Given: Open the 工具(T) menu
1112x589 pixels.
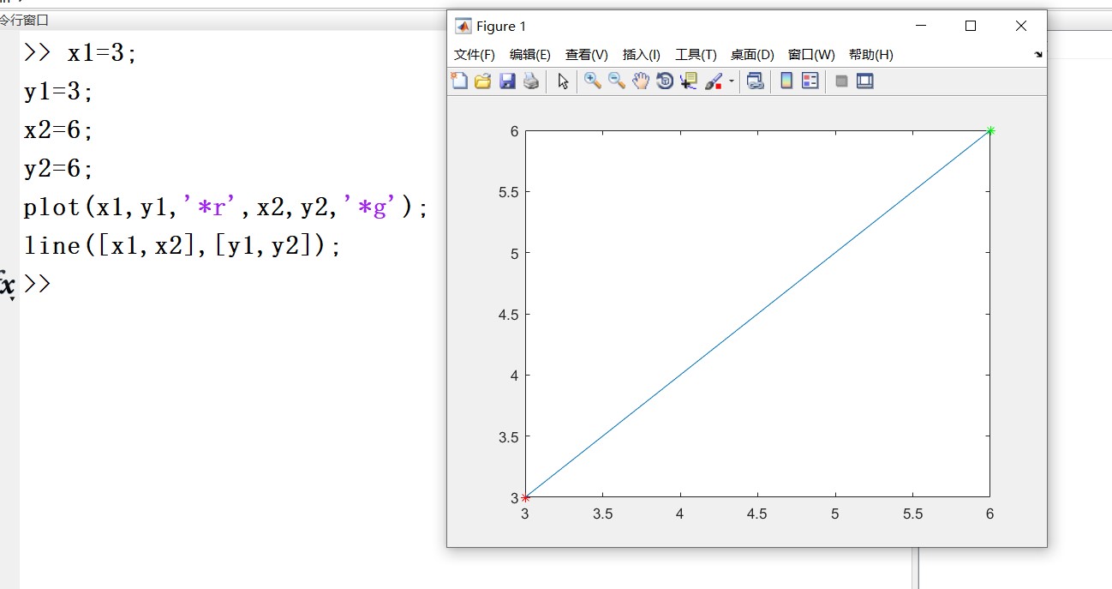Looking at the screenshot, I should pyautogui.click(x=696, y=55).
